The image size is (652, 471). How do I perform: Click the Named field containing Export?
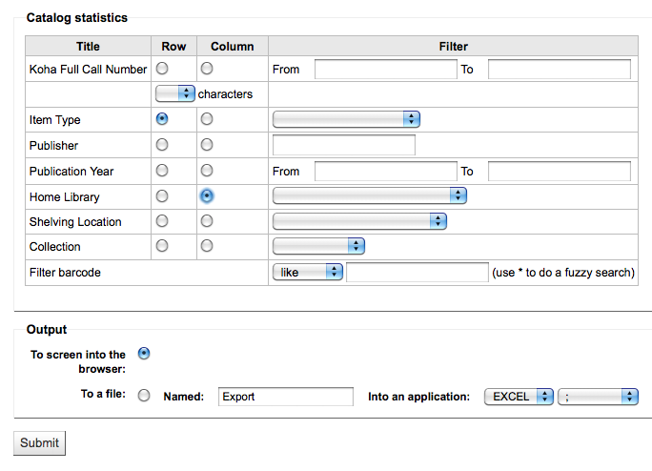pyautogui.click(x=286, y=397)
